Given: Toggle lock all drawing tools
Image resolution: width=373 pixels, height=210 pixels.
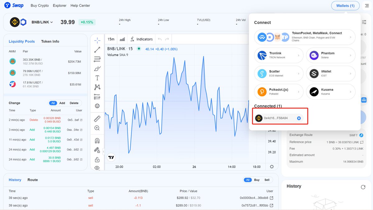Looking at the screenshot, I should (x=97, y=160).
